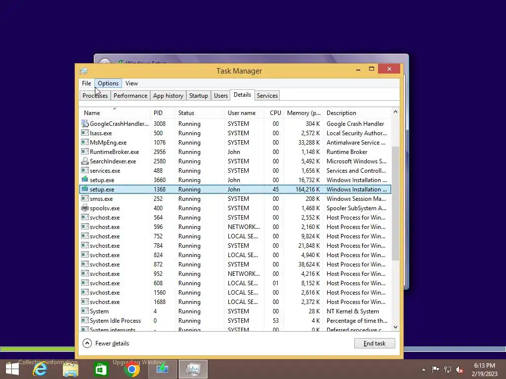Click the Task Manager title bar icon
This screenshot has height=379, width=506.
pos(84,71)
